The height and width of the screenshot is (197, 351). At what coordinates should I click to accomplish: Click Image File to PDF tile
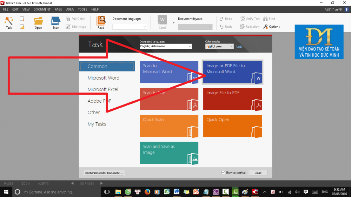pyautogui.click(x=232, y=99)
